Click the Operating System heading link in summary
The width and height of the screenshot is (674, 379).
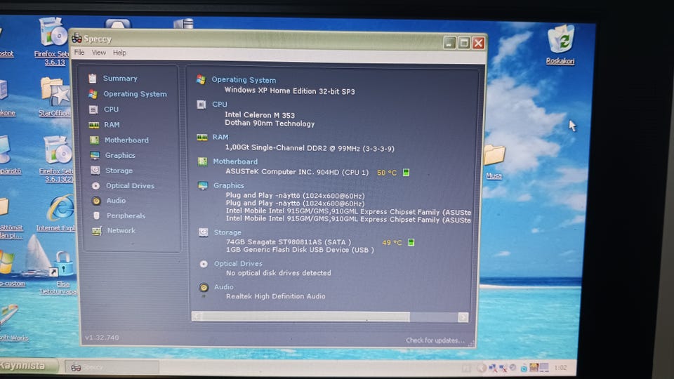pos(244,80)
